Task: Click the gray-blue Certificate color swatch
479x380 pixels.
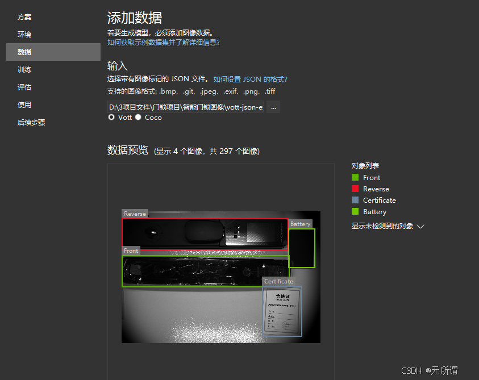Action: 355,200
